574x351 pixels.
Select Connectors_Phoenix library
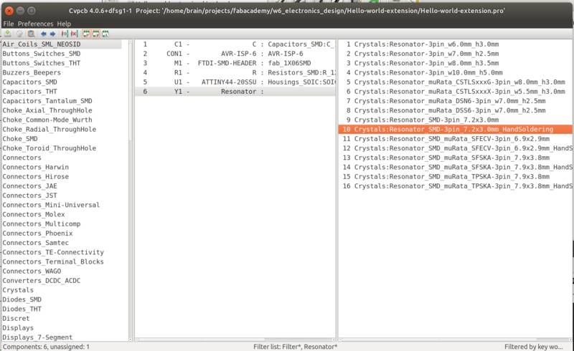(x=37, y=234)
